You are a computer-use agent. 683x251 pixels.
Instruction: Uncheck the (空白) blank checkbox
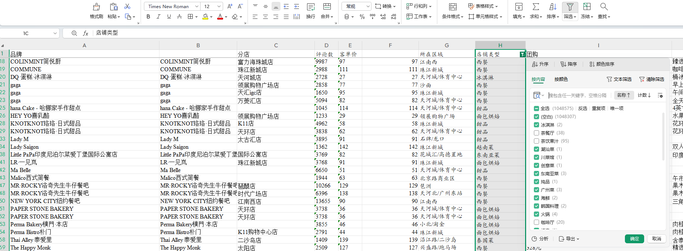536,117
